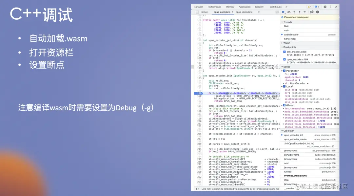Screen dimensions: 354x196
Task: Open av_processing.wasm debug info link
Action: point(264,189)
